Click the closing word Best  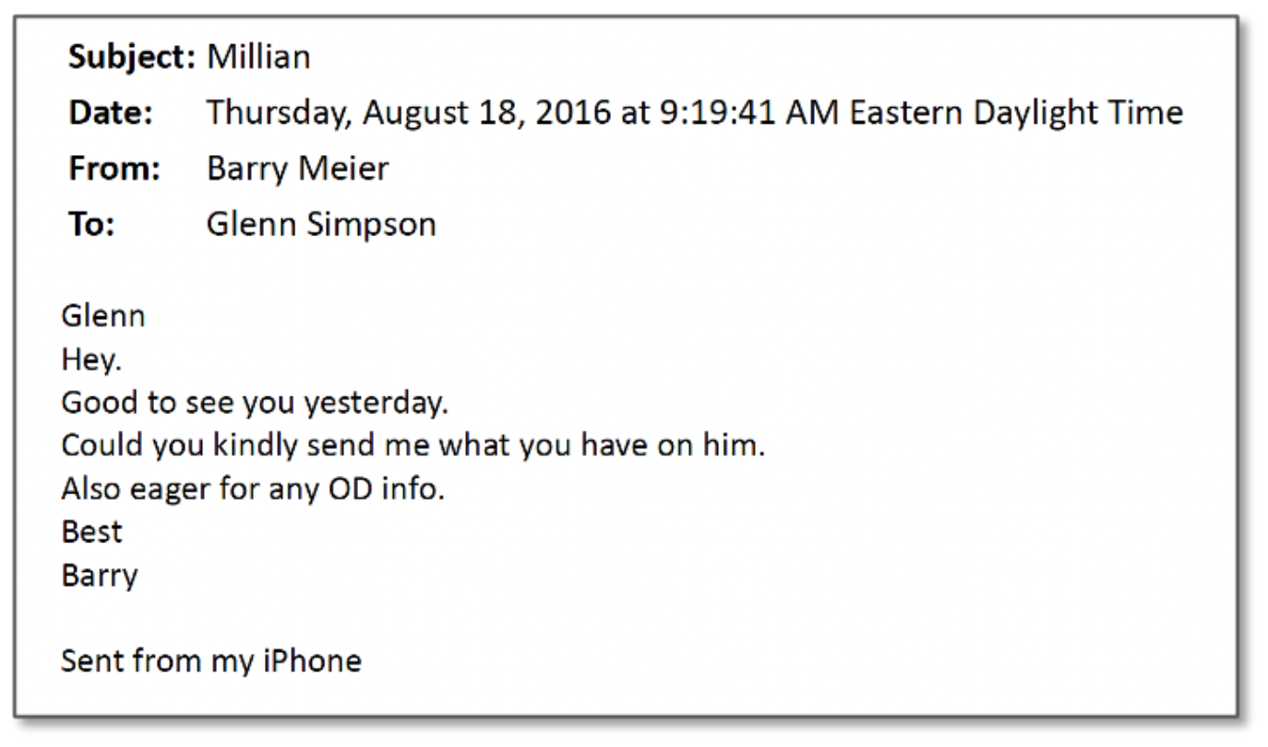(91, 532)
